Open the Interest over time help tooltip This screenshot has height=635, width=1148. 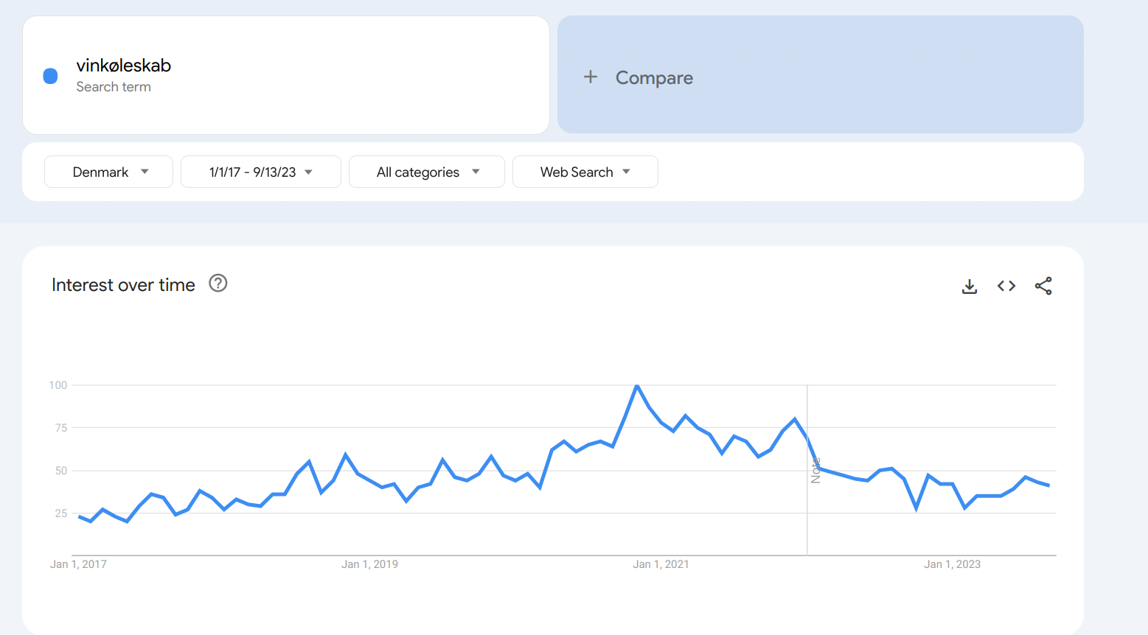tap(218, 284)
